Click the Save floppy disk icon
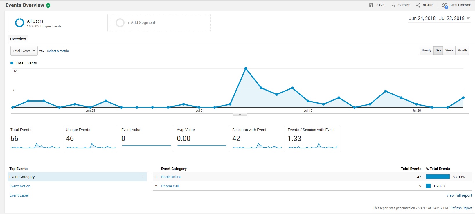 click(371, 5)
